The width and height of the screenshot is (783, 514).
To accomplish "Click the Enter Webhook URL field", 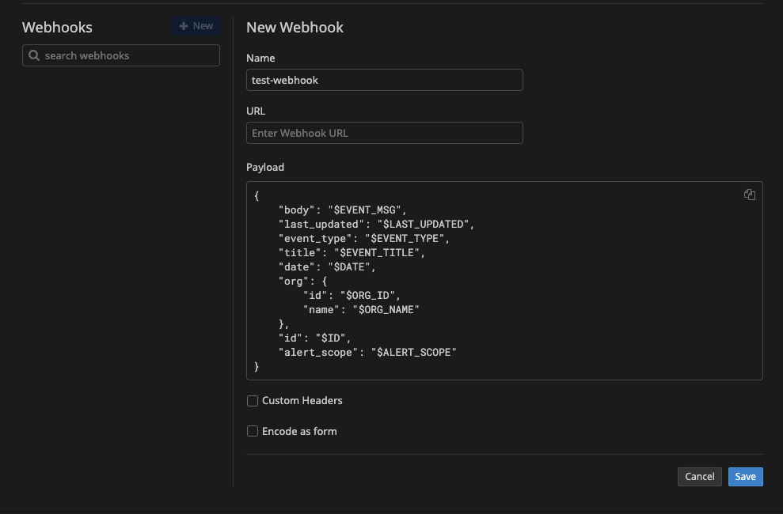I will click(385, 133).
